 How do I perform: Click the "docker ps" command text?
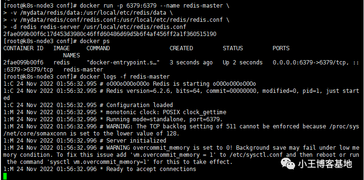click(95, 41)
